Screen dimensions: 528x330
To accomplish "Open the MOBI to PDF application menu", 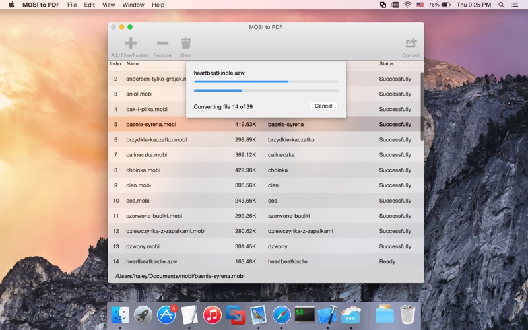I will point(41,5).
